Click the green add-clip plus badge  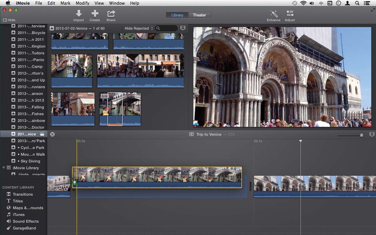[75, 183]
